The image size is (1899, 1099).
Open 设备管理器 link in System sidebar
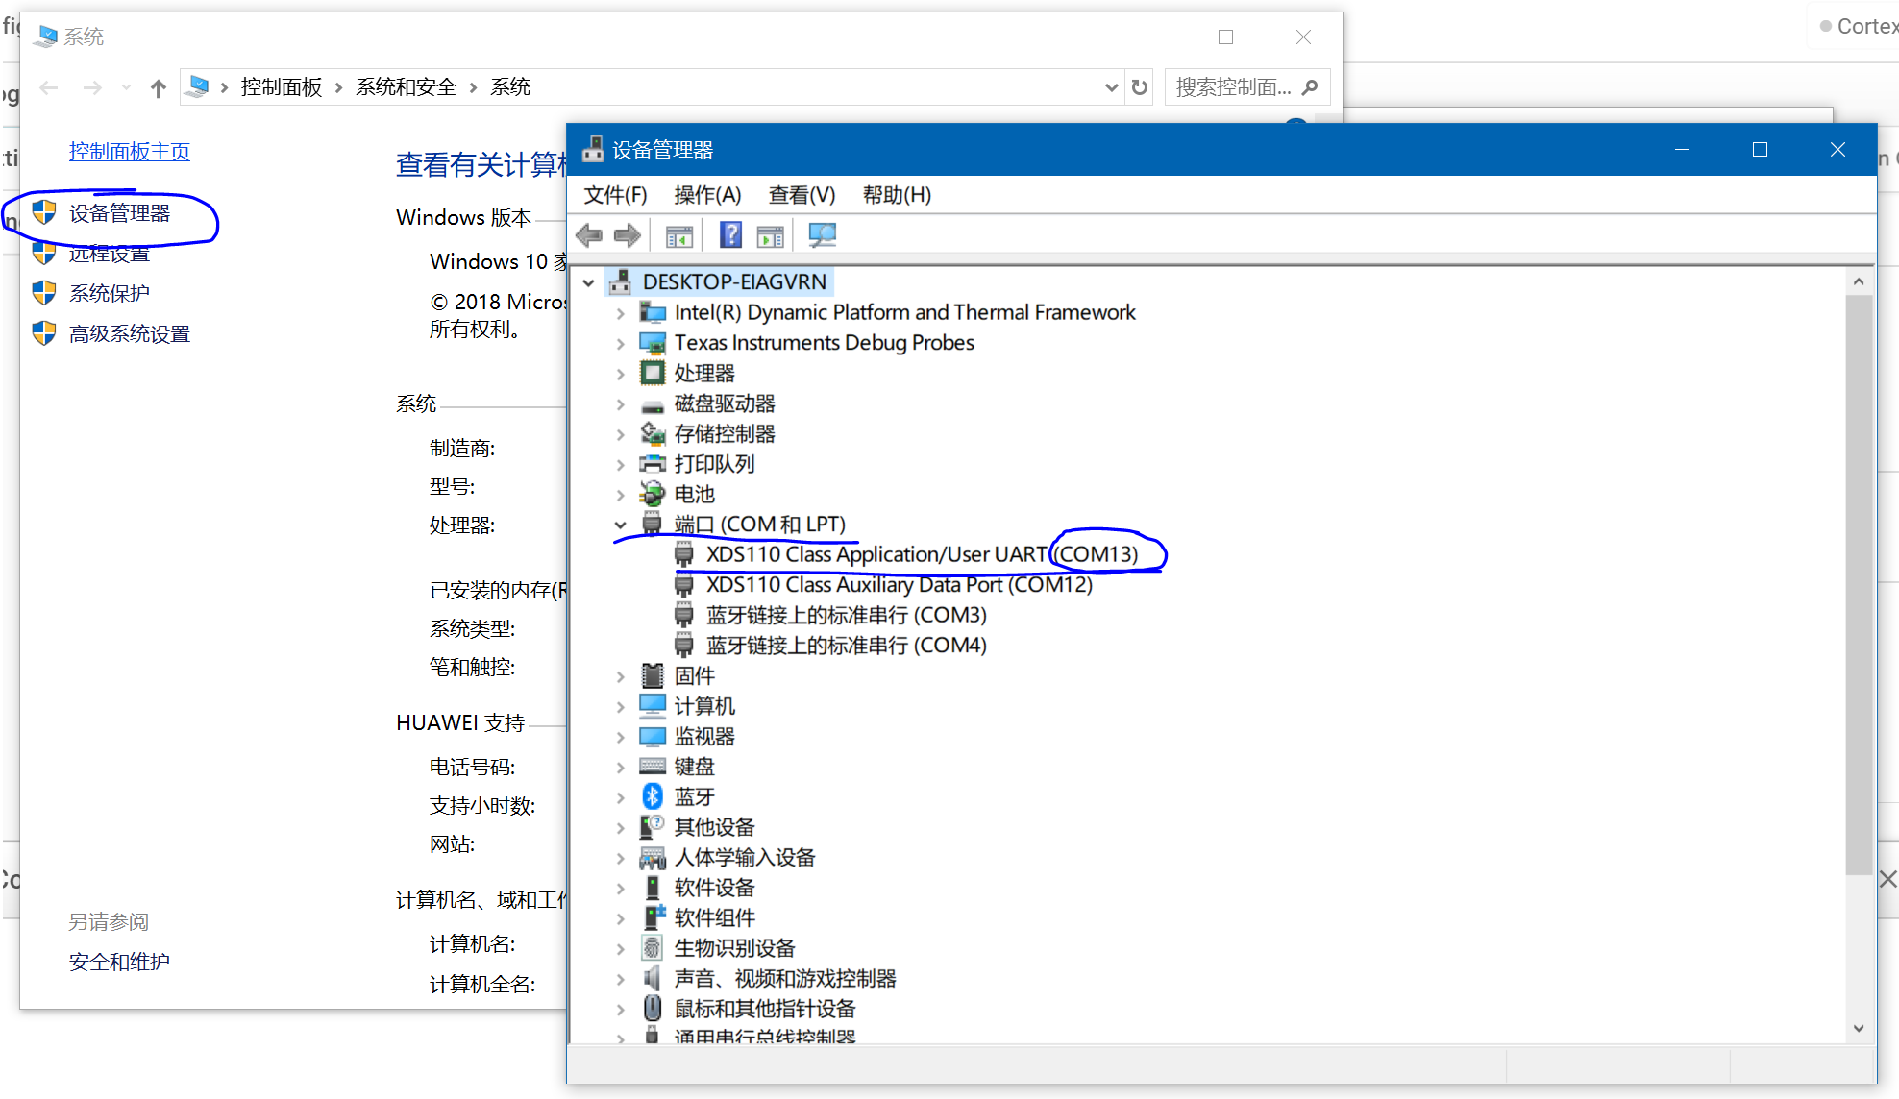click(x=119, y=213)
